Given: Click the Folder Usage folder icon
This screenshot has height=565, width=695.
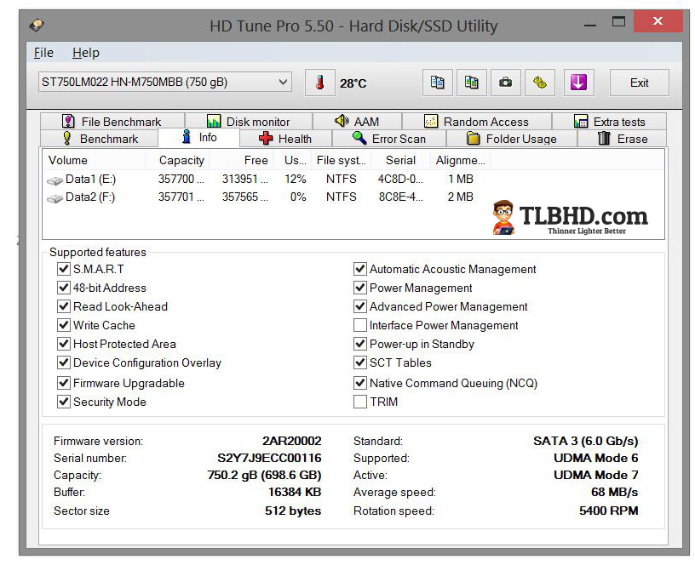Looking at the screenshot, I should click(473, 139).
